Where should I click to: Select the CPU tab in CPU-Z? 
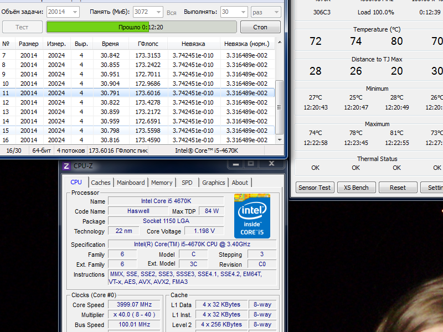(76, 182)
